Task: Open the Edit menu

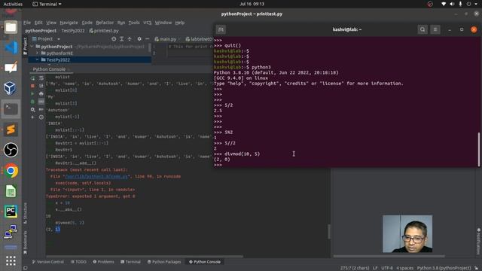Action: coord(38,23)
